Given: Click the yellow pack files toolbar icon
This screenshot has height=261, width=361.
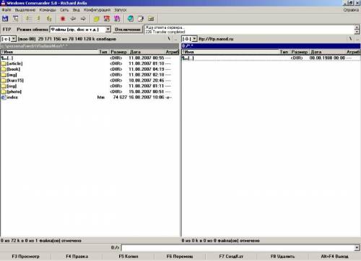Looking at the screenshot, I should point(97,19).
